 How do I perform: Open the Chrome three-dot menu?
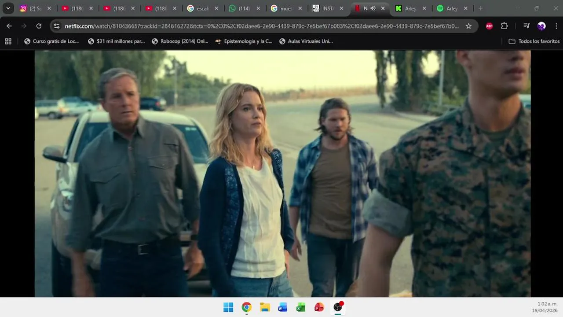coord(556,26)
